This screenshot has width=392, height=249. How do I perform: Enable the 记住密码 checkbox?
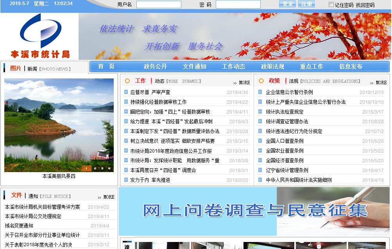(x=331, y=5)
